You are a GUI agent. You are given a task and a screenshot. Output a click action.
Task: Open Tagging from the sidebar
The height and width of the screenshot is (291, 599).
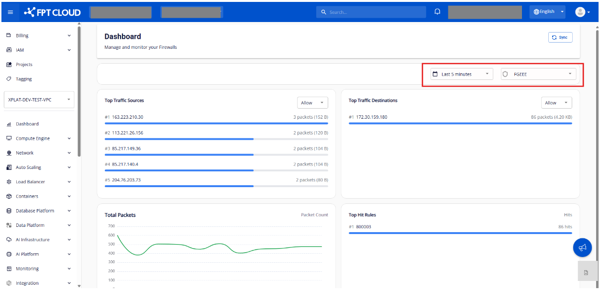pyautogui.click(x=23, y=79)
